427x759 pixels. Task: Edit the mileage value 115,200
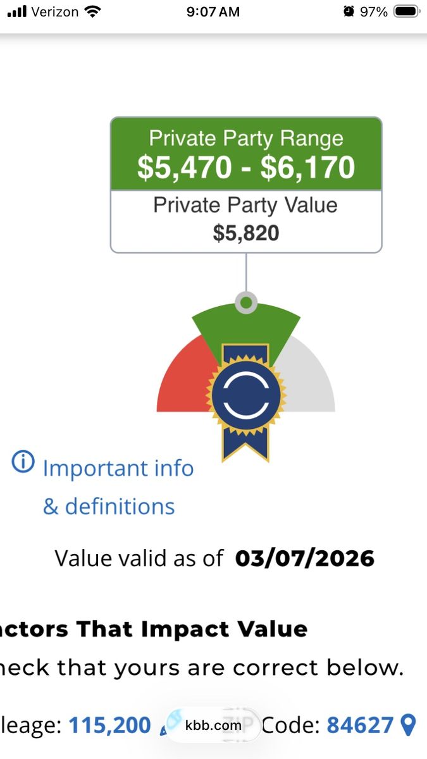click(x=109, y=725)
